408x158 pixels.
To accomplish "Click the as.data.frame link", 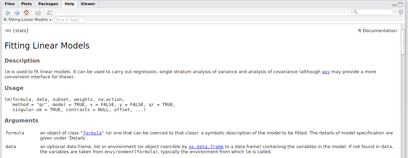I will pos(206,147).
